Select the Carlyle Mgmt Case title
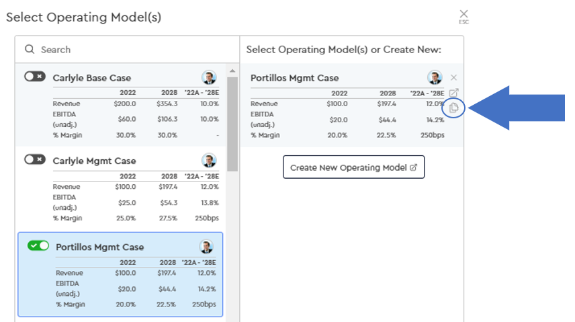This screenshot has height=322, width=575. tap(94, 161)
